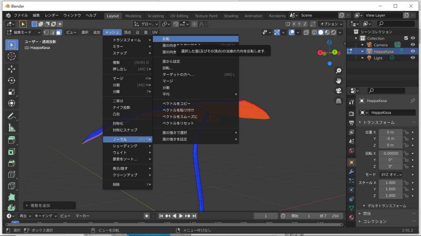The image size is (421, 236).
Task: Select the Extrude Region tool
Action: tap(12, 140)
